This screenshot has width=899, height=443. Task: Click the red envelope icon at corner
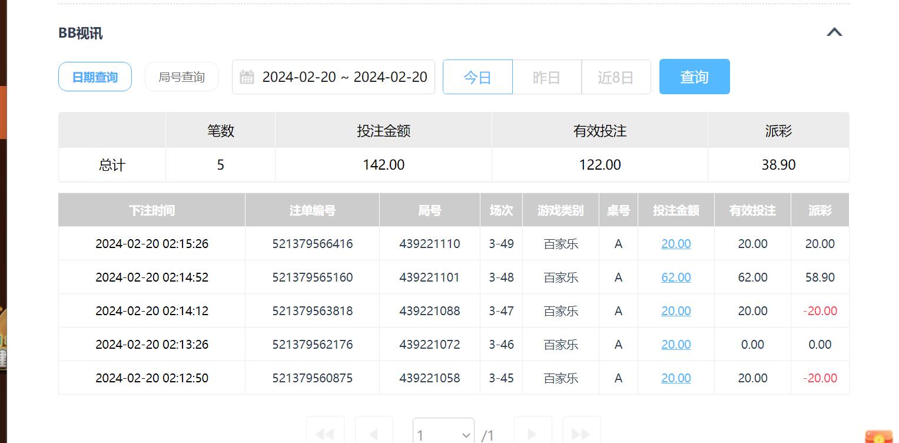click(879, 437)
